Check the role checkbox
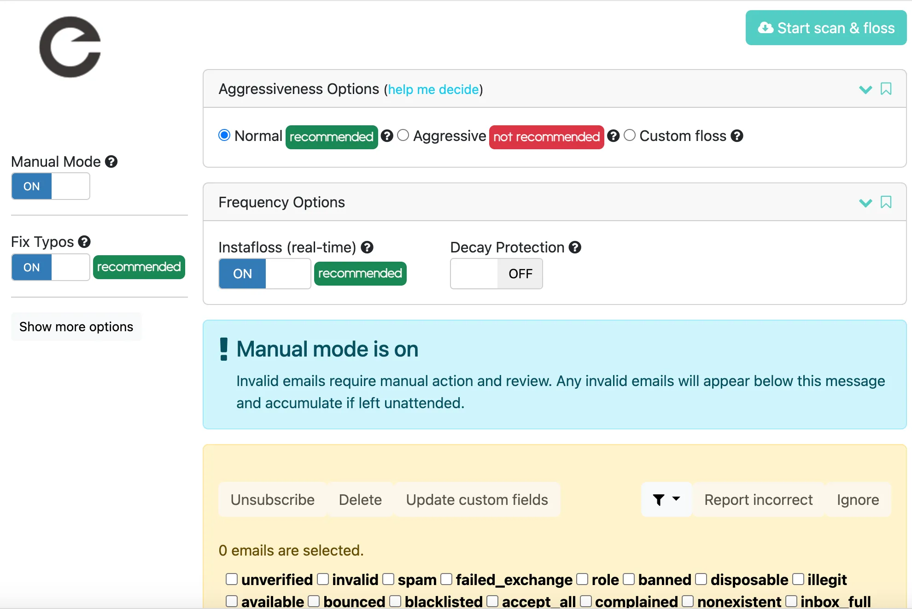The image size is (912, 609). 582,579
